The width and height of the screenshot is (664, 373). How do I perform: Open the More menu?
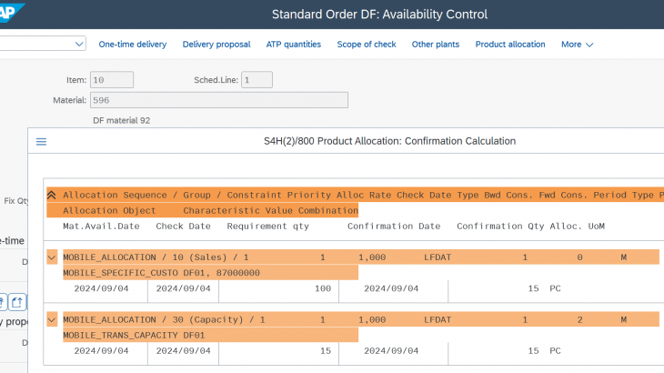pos(577,45)
